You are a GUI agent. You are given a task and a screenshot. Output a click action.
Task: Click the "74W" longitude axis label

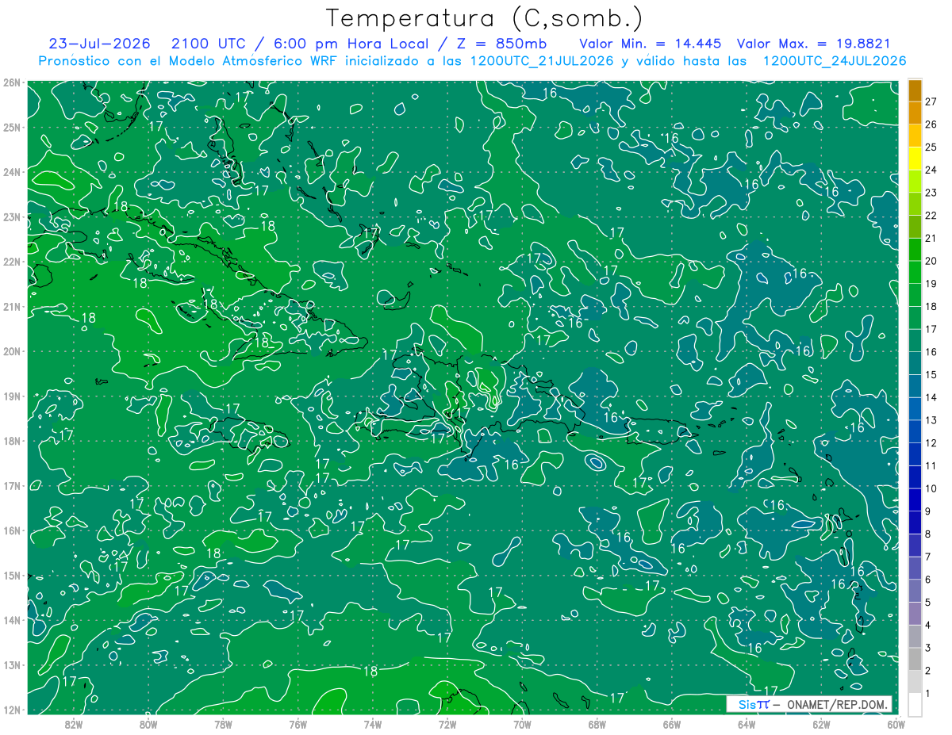[x=372, y=723]
